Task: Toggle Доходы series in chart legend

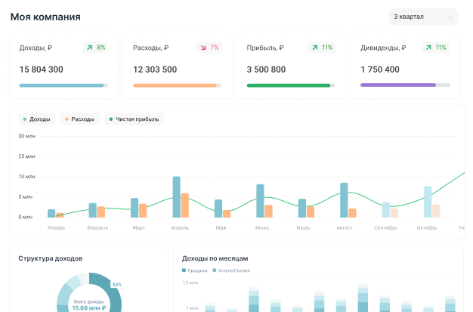Action: click(37, 119)
